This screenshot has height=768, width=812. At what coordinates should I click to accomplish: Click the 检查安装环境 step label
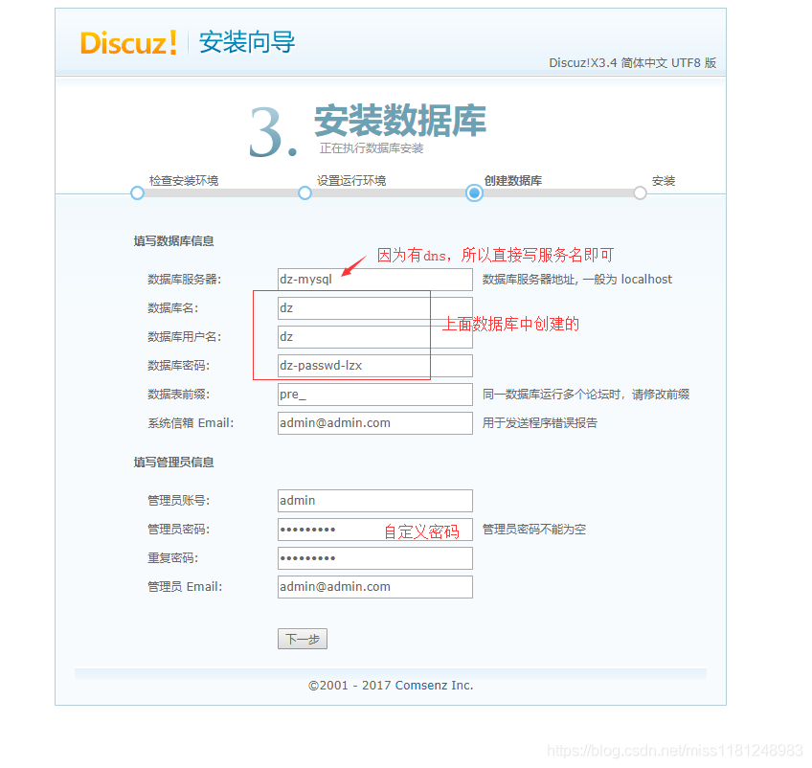184,181
